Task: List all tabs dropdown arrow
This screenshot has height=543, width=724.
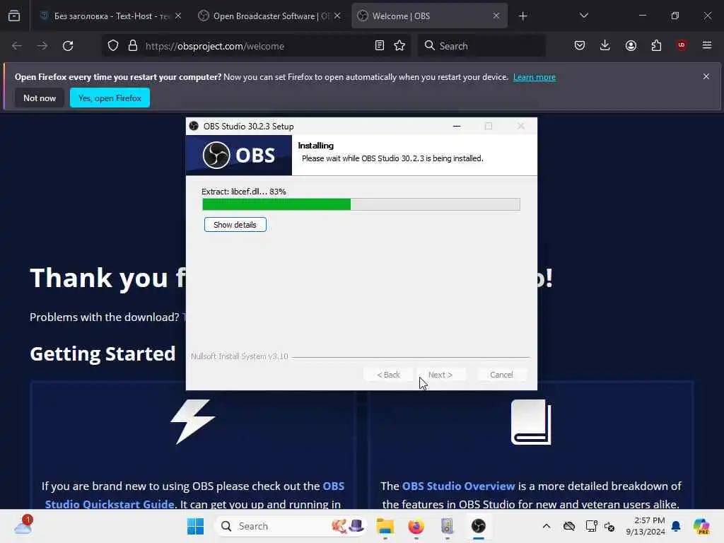Action: click(583, 16)
